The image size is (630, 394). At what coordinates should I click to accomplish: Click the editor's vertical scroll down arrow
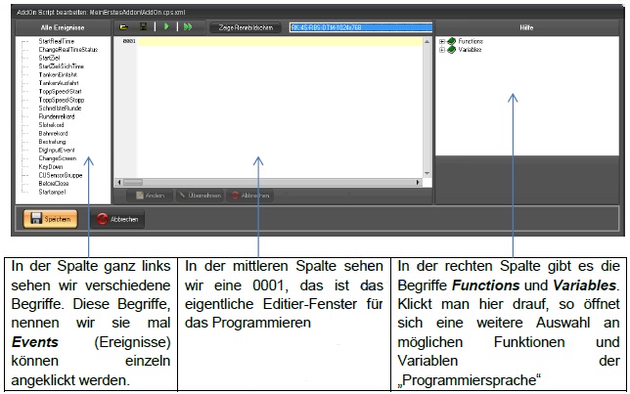427,173
